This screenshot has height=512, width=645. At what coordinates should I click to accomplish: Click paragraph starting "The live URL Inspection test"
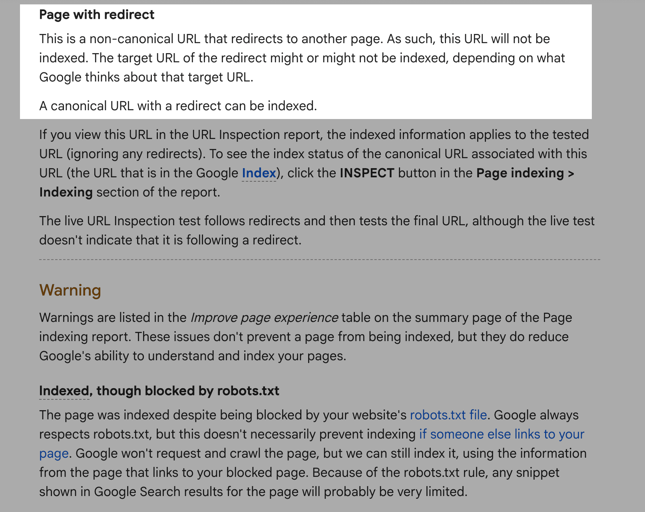pyautogui.click(x=317, y=230)
